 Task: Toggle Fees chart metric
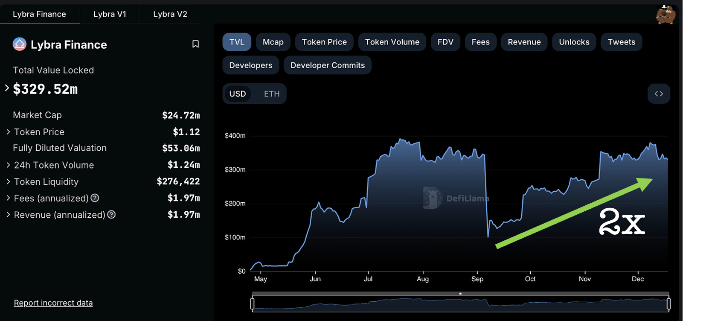click(x=480, y=42)
